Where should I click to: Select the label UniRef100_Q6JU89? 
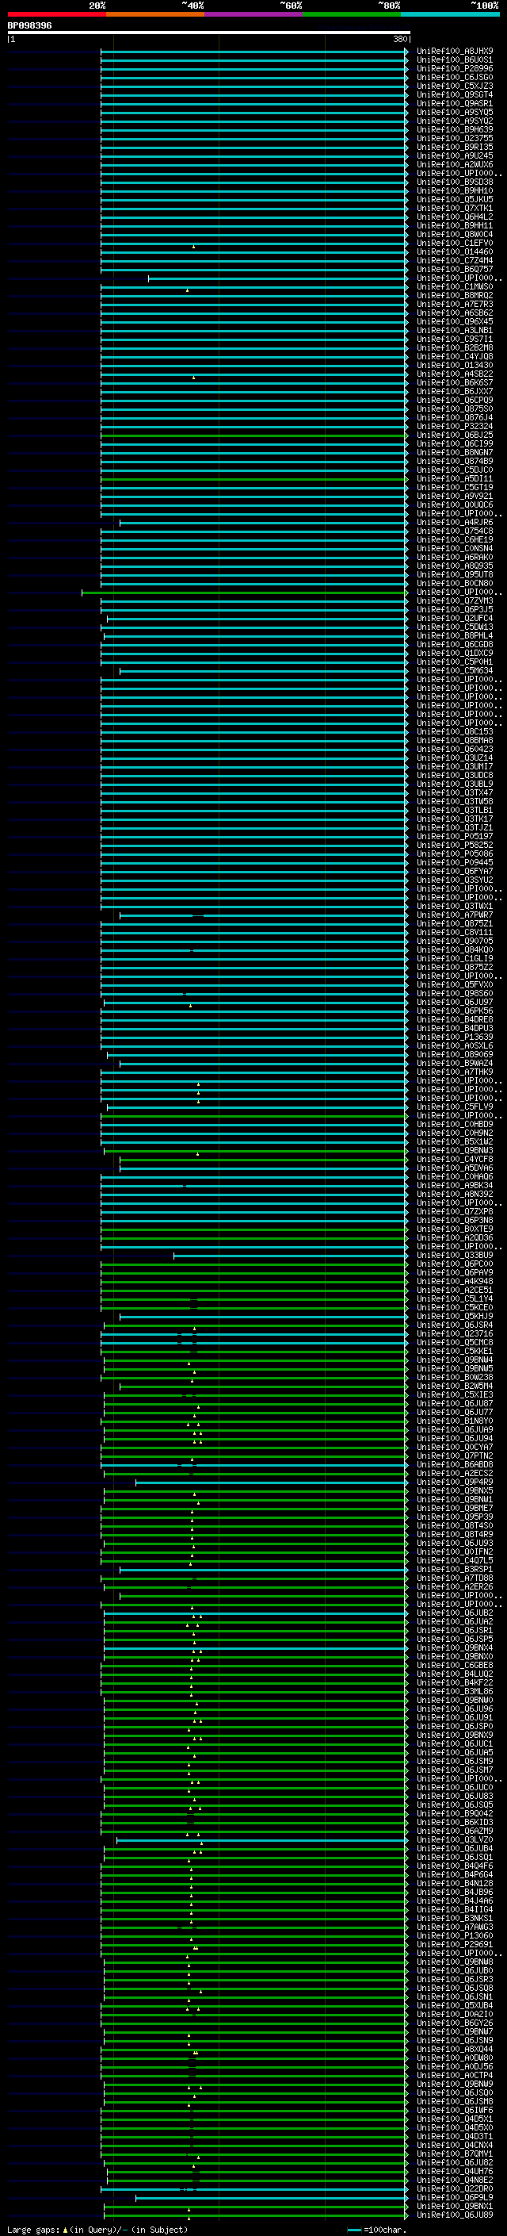pyautogui.click(x=455, y=2215)
